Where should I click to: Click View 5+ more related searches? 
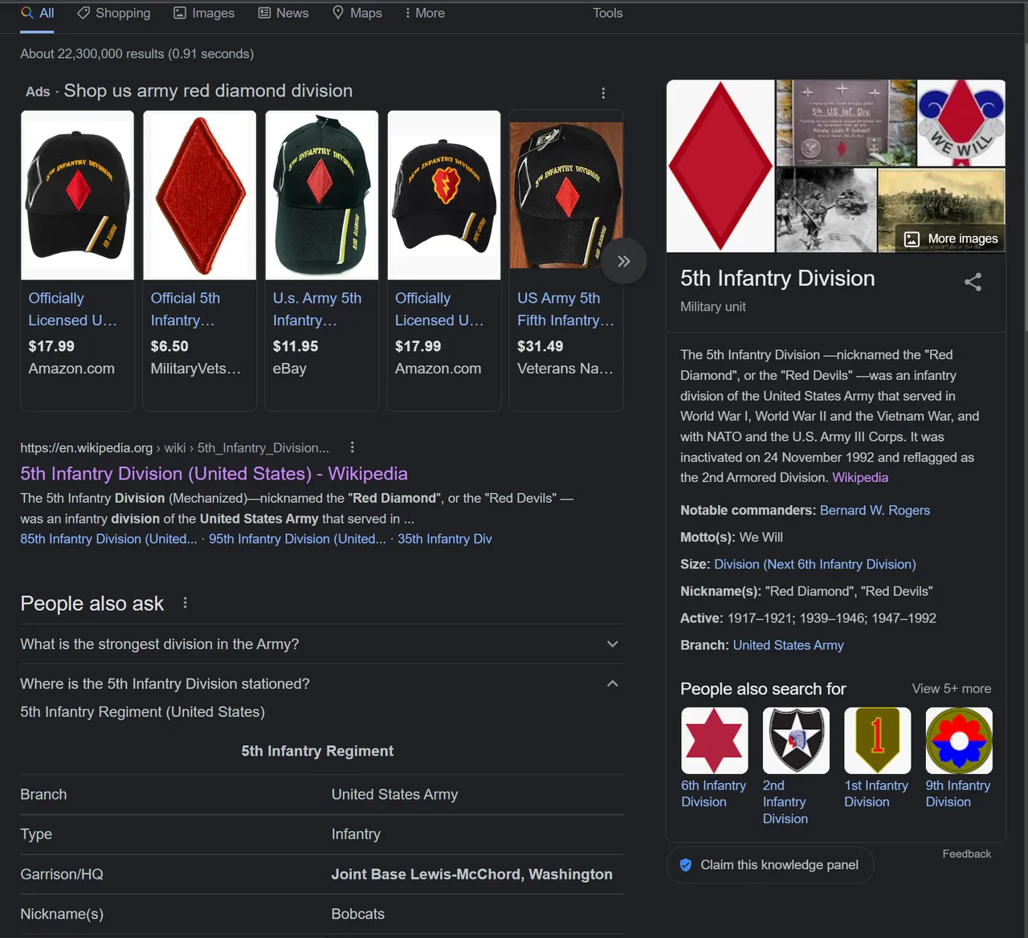pyautogui.click(x=951, y=688)
